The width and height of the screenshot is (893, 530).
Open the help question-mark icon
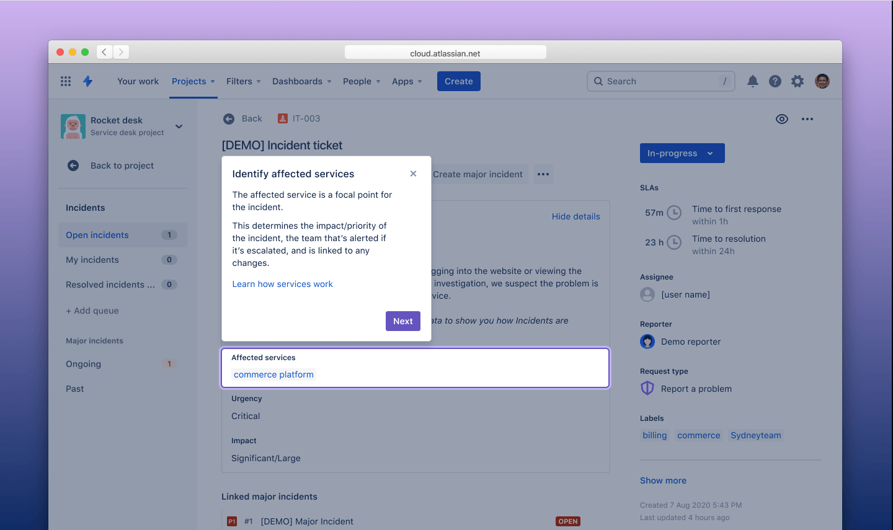(x=775, y=81)
